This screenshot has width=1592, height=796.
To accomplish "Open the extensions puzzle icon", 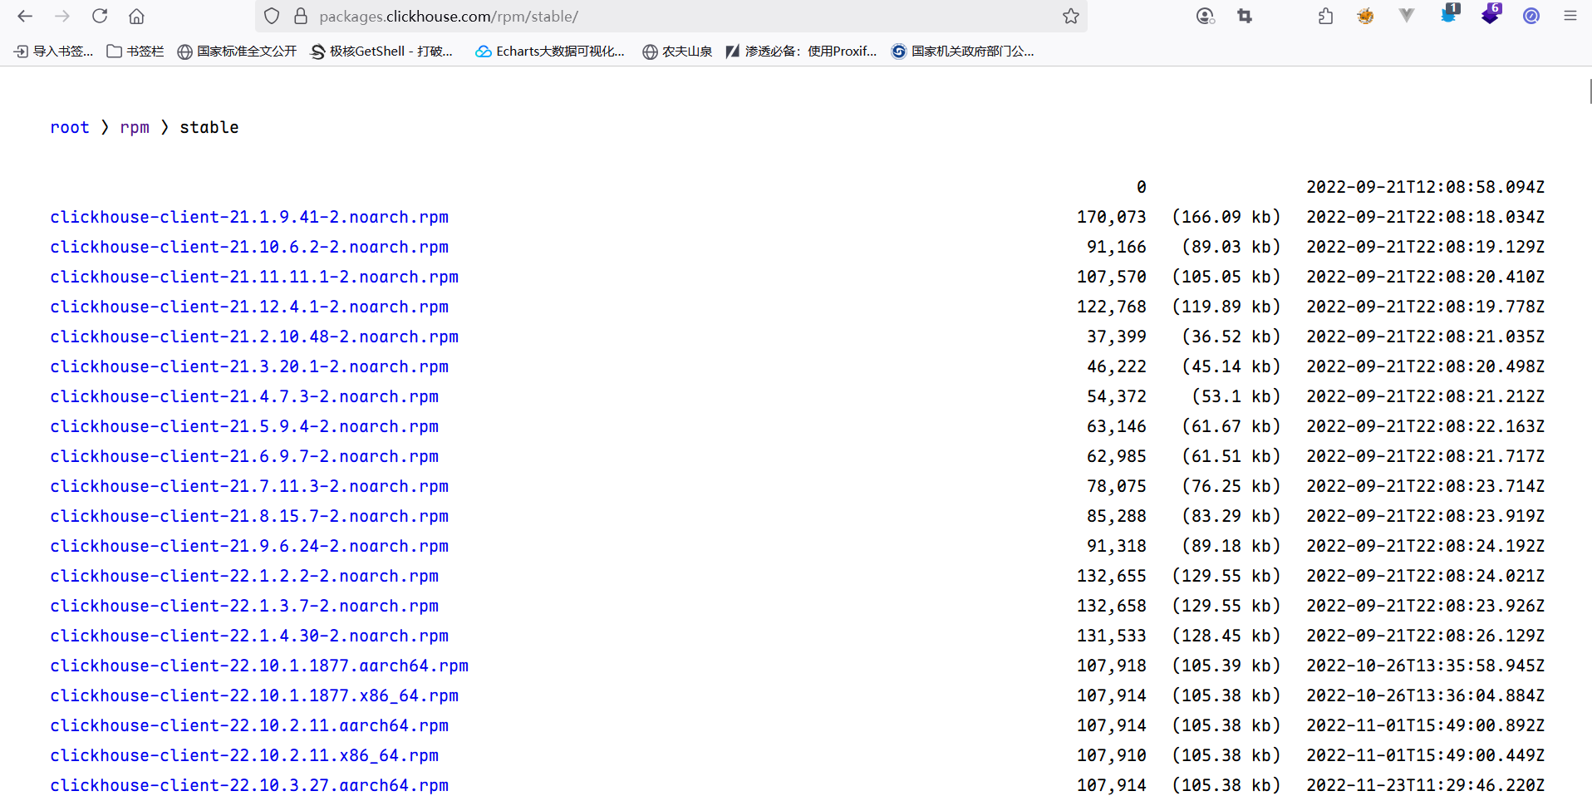I will click(x=1325, y=16).
